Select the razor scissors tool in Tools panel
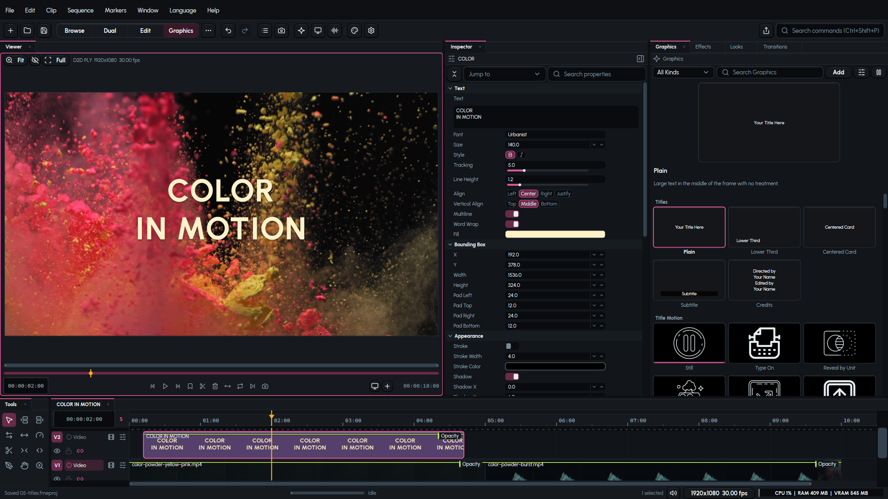The width and height of the screenshot is (888, 499). [9, 450]
